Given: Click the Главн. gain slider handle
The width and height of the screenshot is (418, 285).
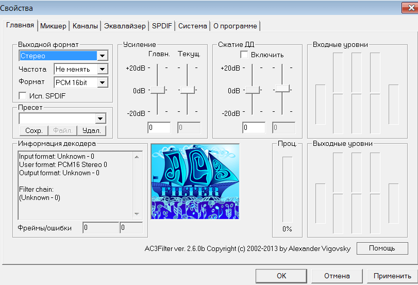Looking at the screenshot, I should coord(158,90).
